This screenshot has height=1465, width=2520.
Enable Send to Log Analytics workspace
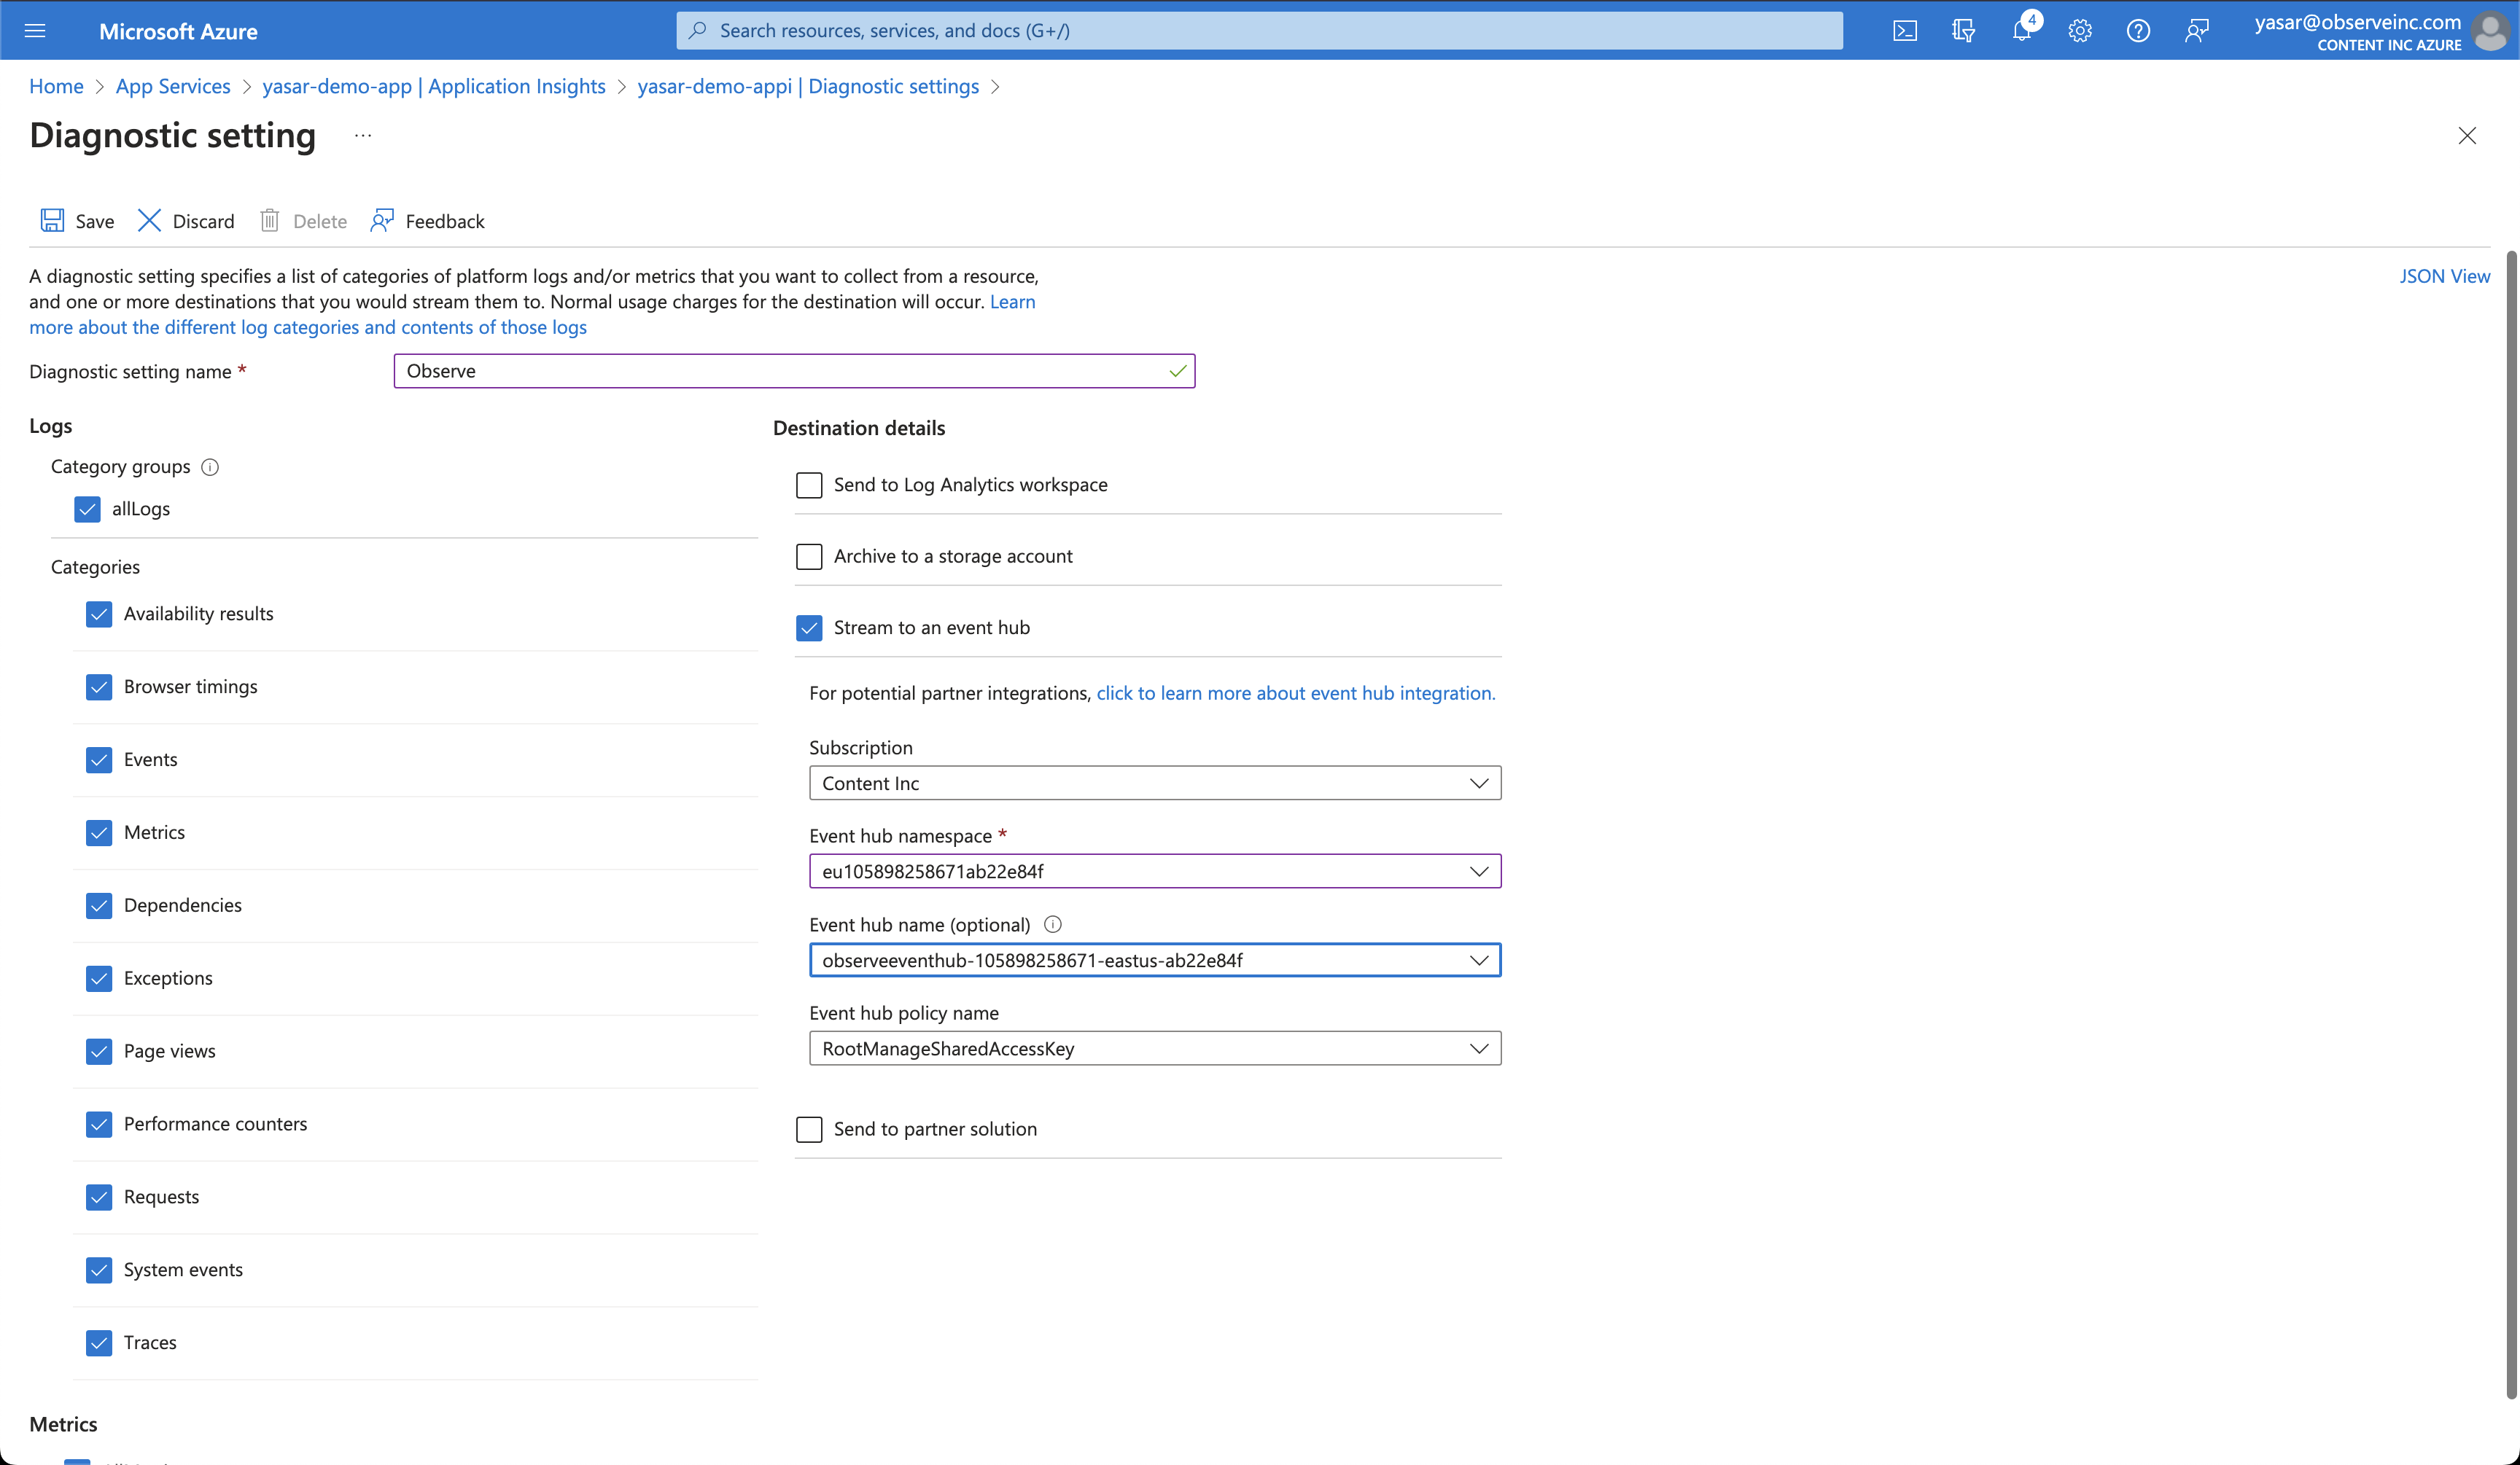pos(809,485)
